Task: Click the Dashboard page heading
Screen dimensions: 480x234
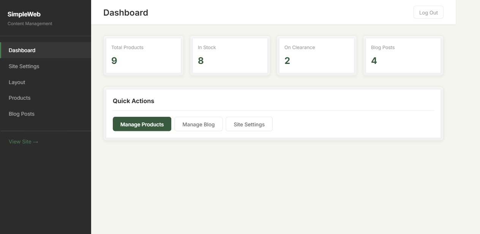Action: (126, 13)
